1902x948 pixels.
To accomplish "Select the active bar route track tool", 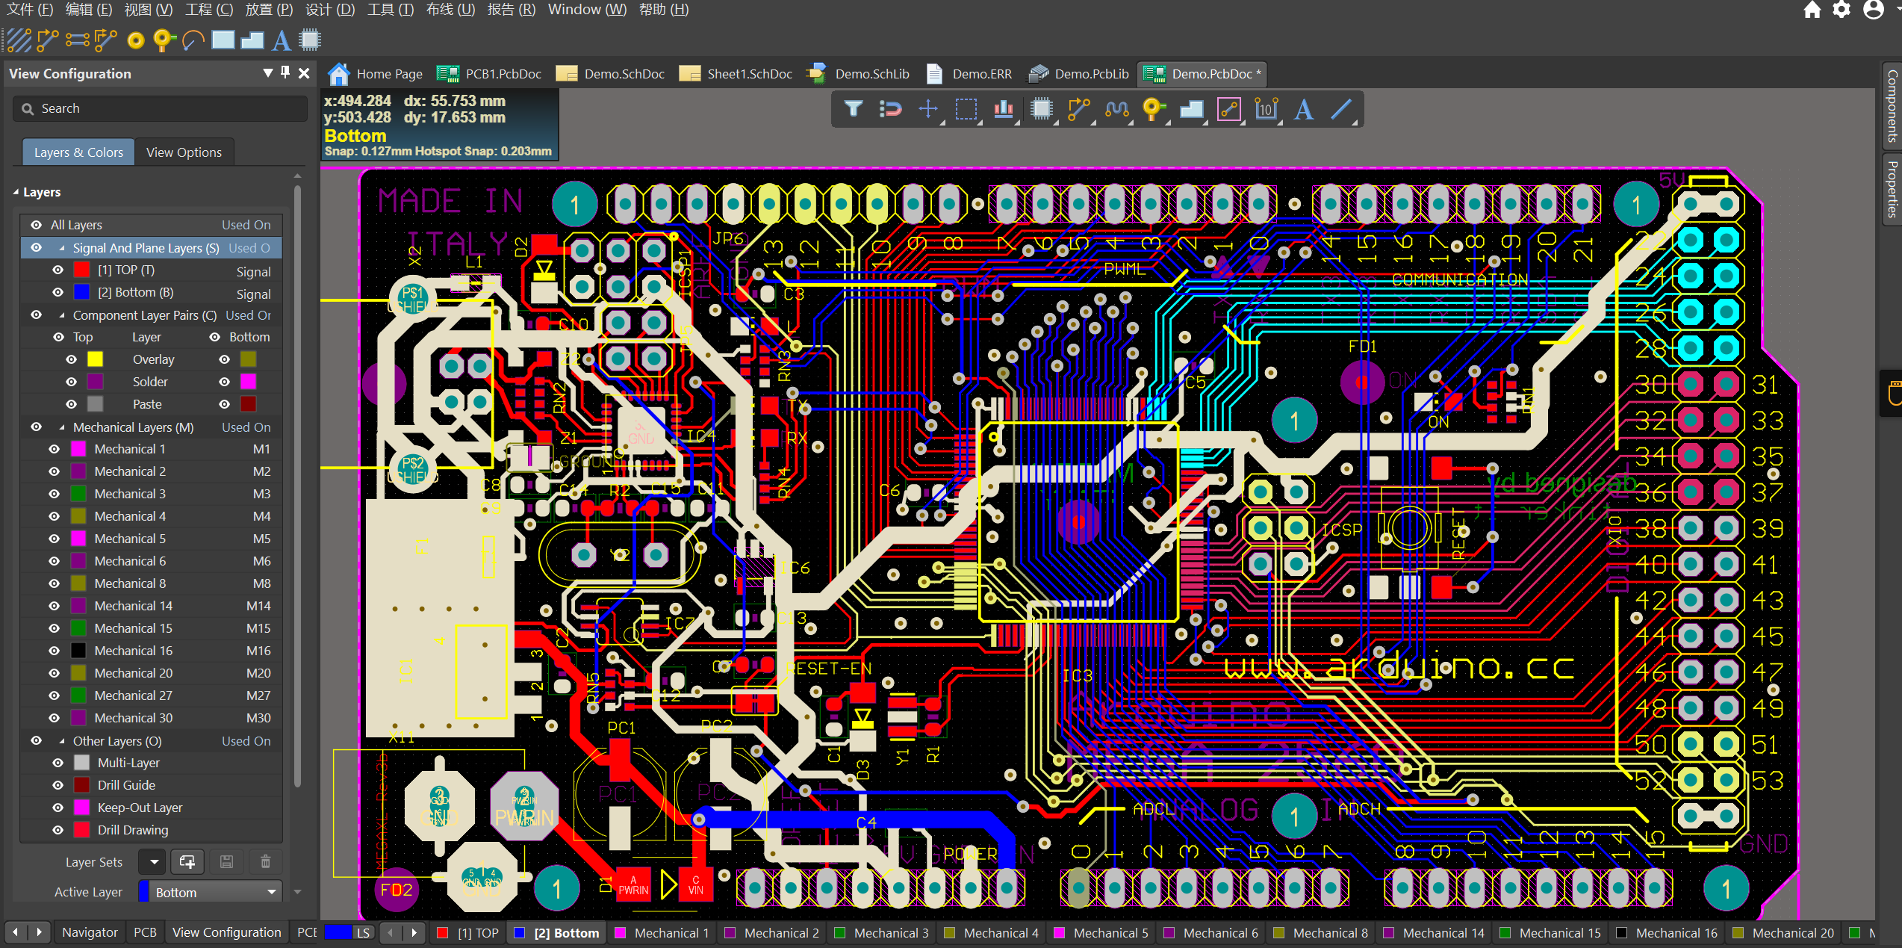I will 1079,109.
